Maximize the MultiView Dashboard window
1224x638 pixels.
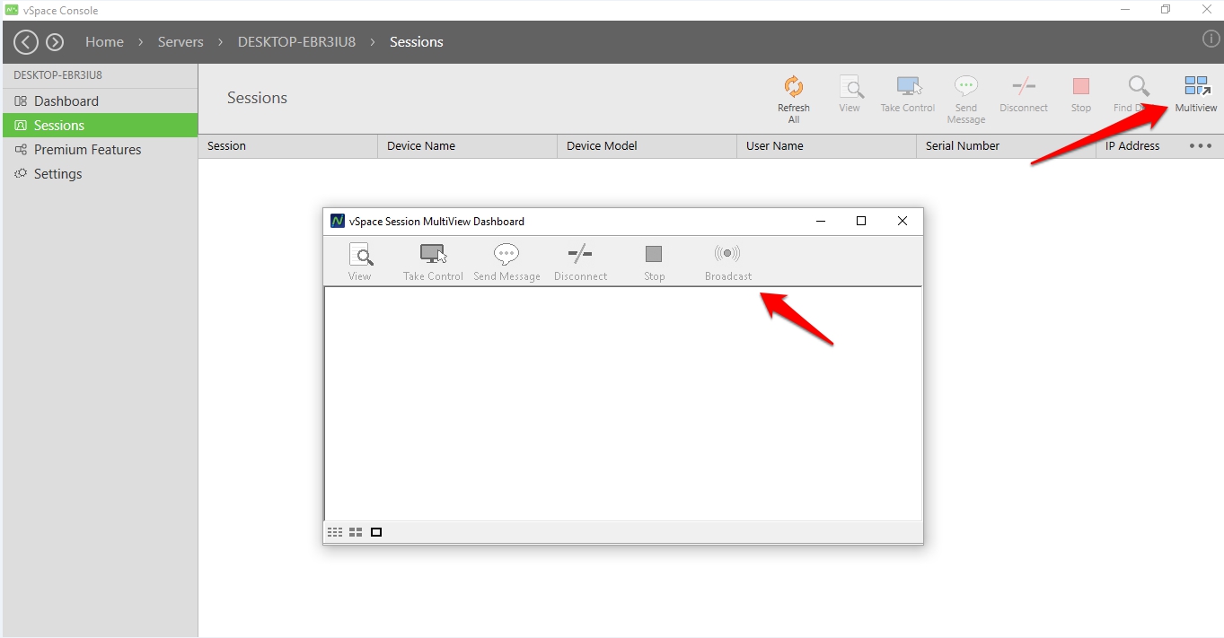coord(861,221)
